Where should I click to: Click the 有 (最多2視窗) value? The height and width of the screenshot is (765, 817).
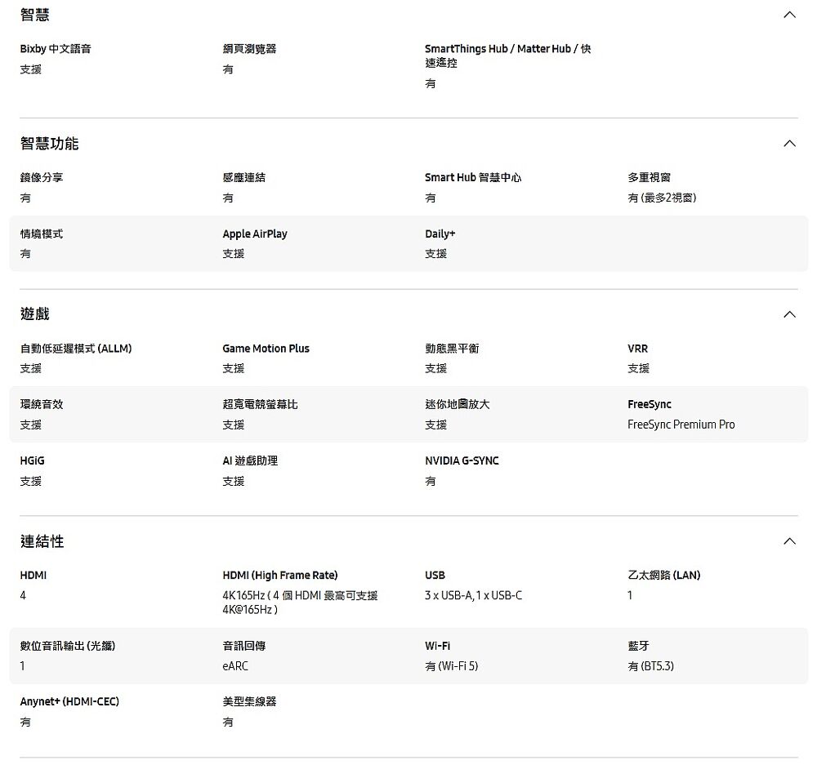662,198
